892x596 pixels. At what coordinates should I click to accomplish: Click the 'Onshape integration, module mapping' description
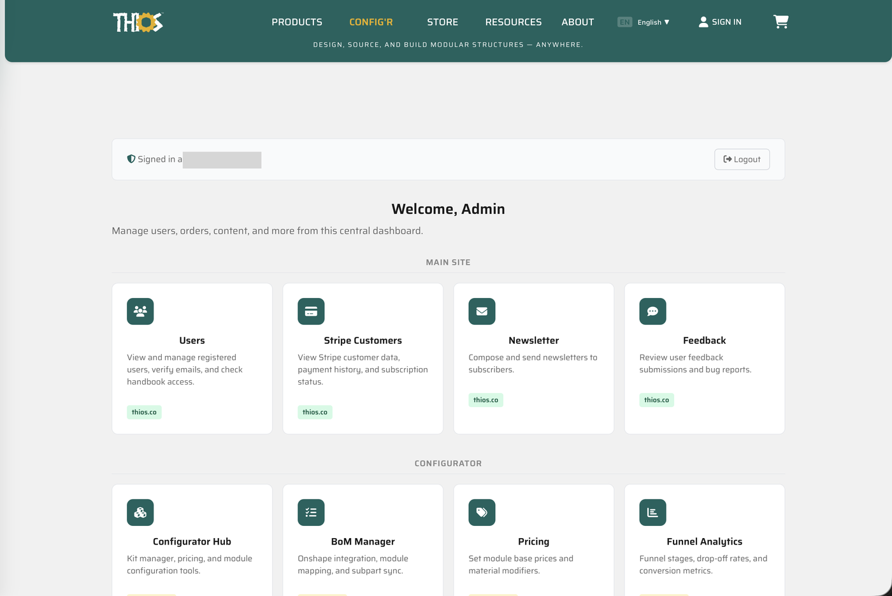coord(353,565)
